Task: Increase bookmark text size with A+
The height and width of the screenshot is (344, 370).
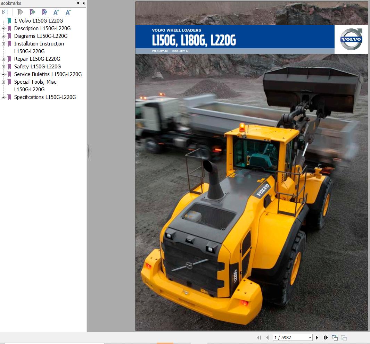Action: pos(56,12)
